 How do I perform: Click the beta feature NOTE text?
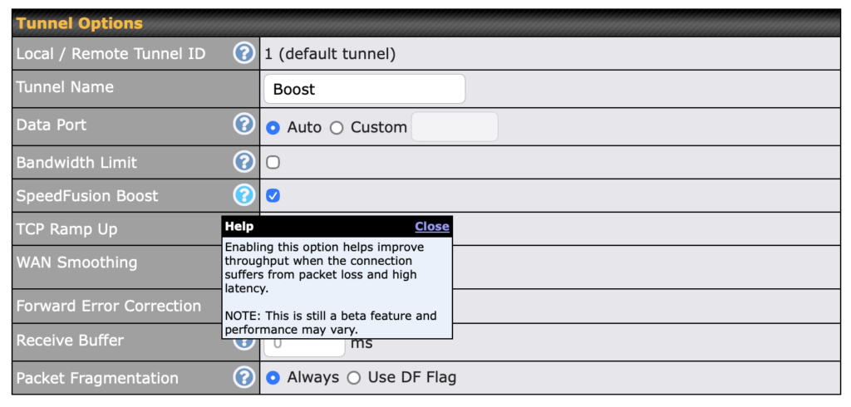pyautogui.click(x=331, y=322)
